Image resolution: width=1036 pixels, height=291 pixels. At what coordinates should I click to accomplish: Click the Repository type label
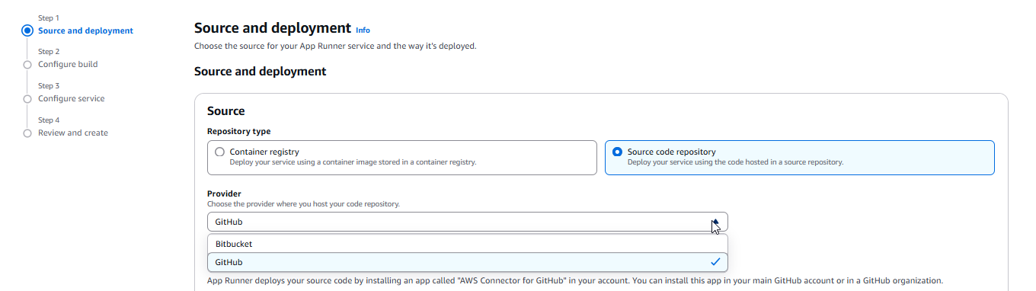pyautogui.click(x=238, y=131)
